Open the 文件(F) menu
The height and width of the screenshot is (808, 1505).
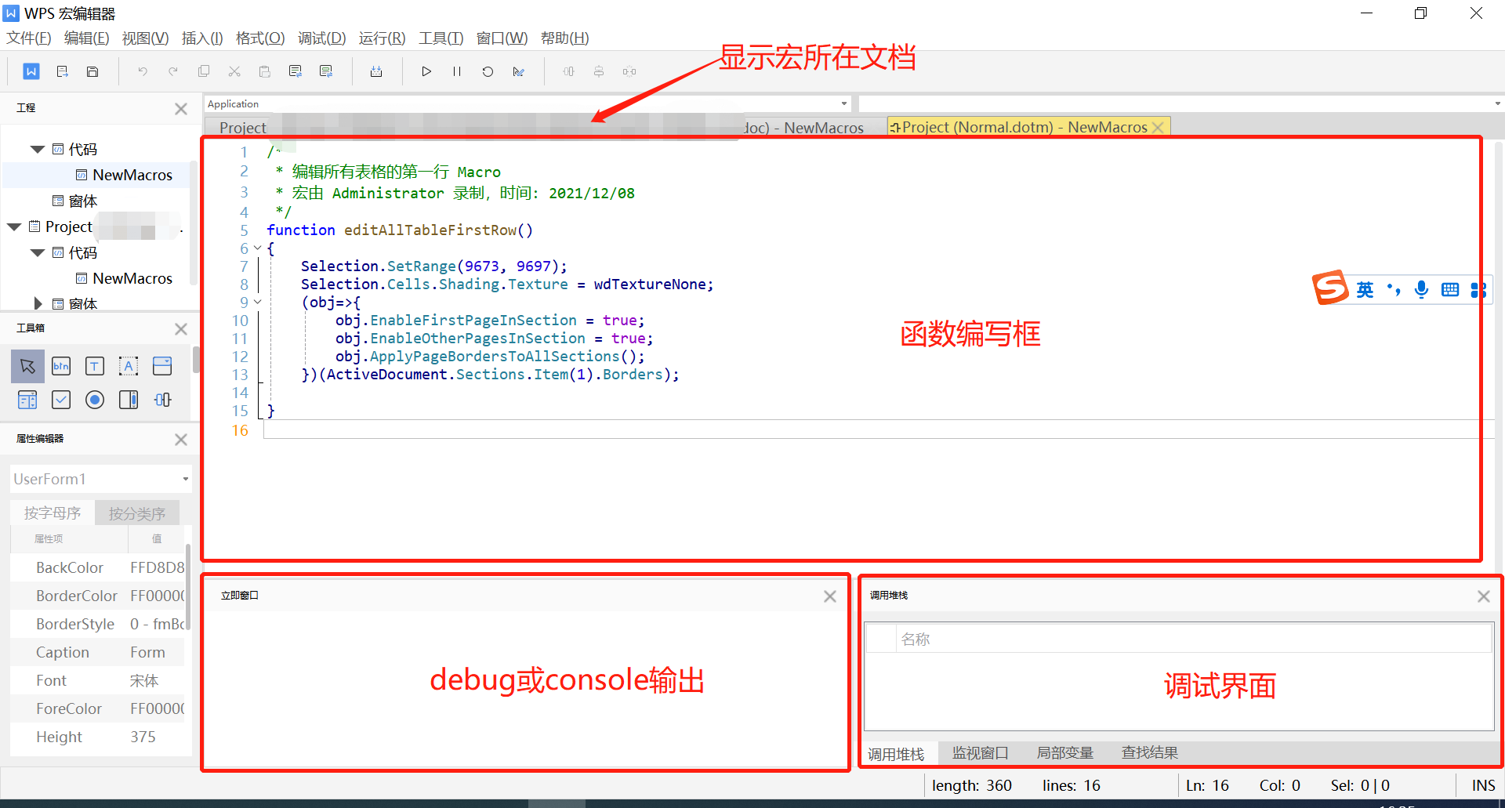tap(29, 38)
